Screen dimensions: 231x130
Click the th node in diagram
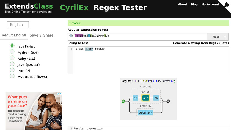156,98
